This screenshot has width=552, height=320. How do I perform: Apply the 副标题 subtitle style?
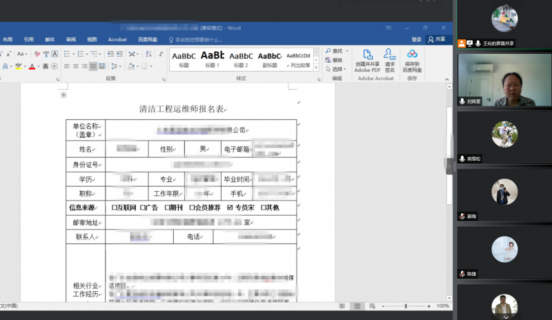270,59
